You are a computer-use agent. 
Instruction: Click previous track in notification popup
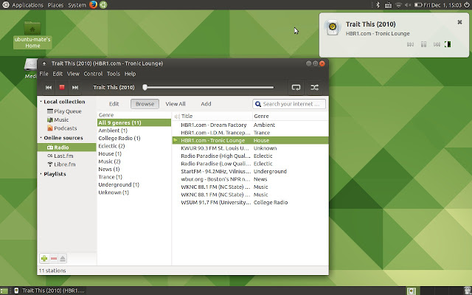click(410, 44)
